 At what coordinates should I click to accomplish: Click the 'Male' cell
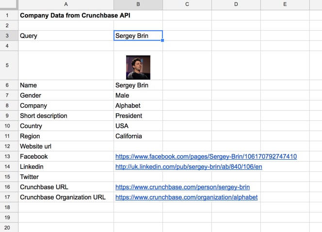(138, 95)
